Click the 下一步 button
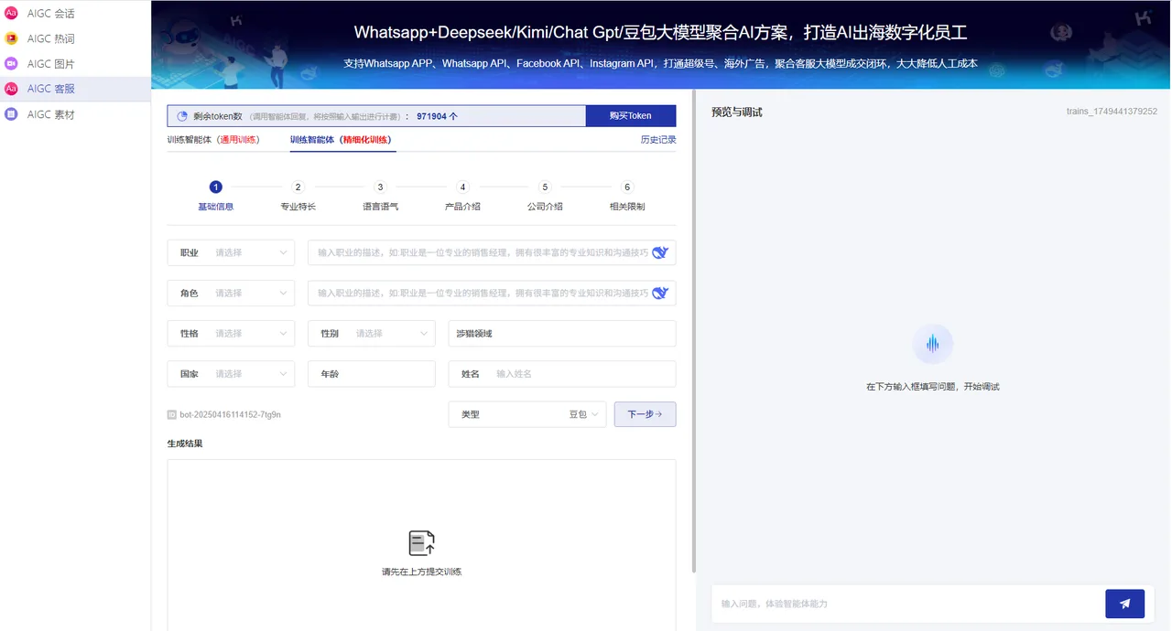 (645, 414)
